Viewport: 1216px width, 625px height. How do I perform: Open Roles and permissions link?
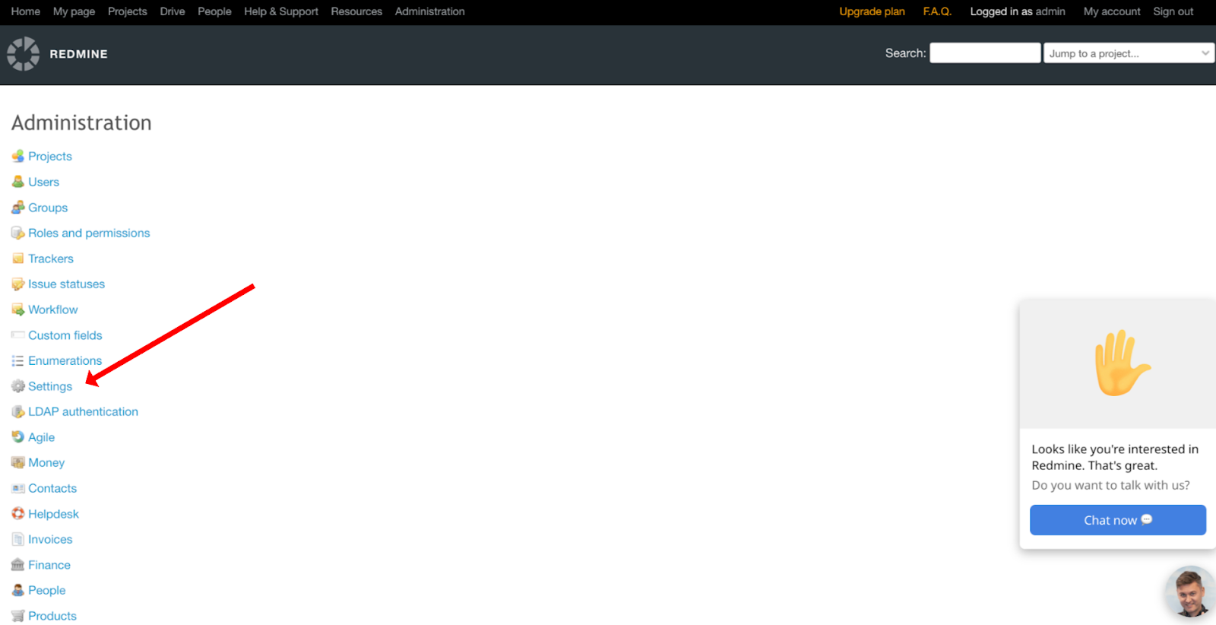click(89, 233)
